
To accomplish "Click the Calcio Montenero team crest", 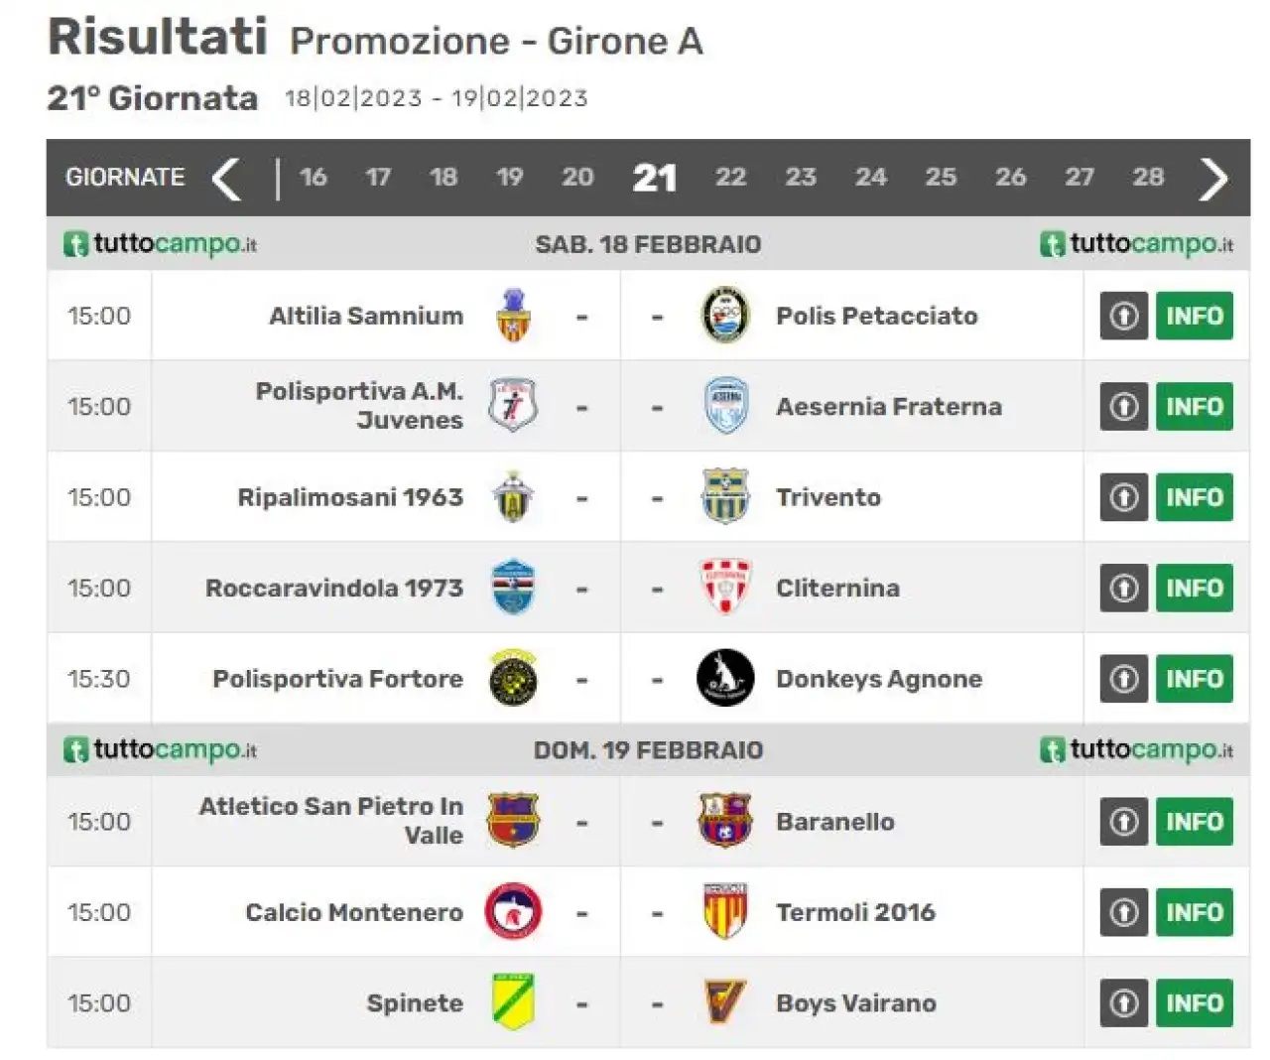I will 513,911.
